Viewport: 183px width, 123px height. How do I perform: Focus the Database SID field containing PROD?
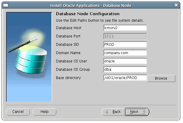tap(125, 45)
